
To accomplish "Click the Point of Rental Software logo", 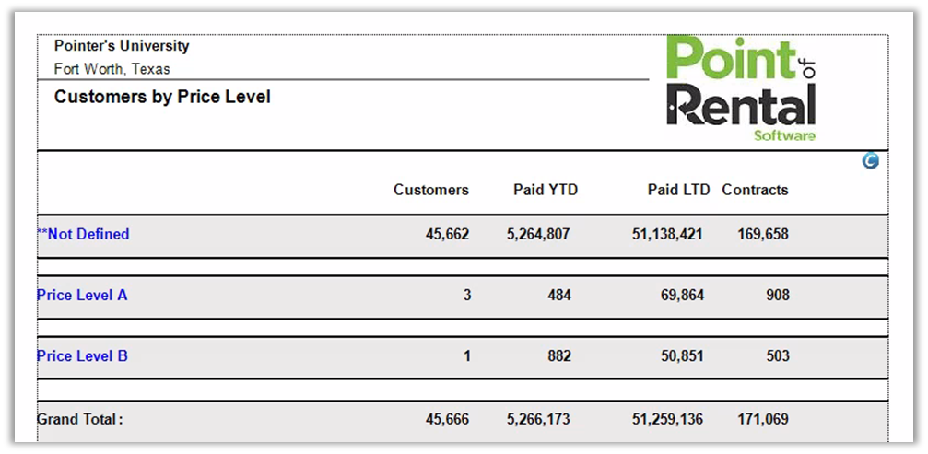I will pos(741,89).
